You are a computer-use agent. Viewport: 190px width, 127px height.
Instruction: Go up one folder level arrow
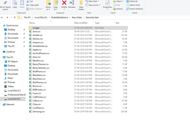tap(15, 18)
